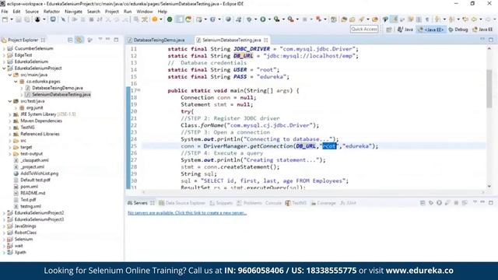This screenshot has height=280, width=498.
Task: Click the New file wizard toolbar icon
Action: tap(5, 19)
